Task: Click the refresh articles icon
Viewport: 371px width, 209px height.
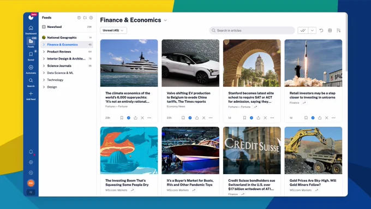Action: [321, 31]
